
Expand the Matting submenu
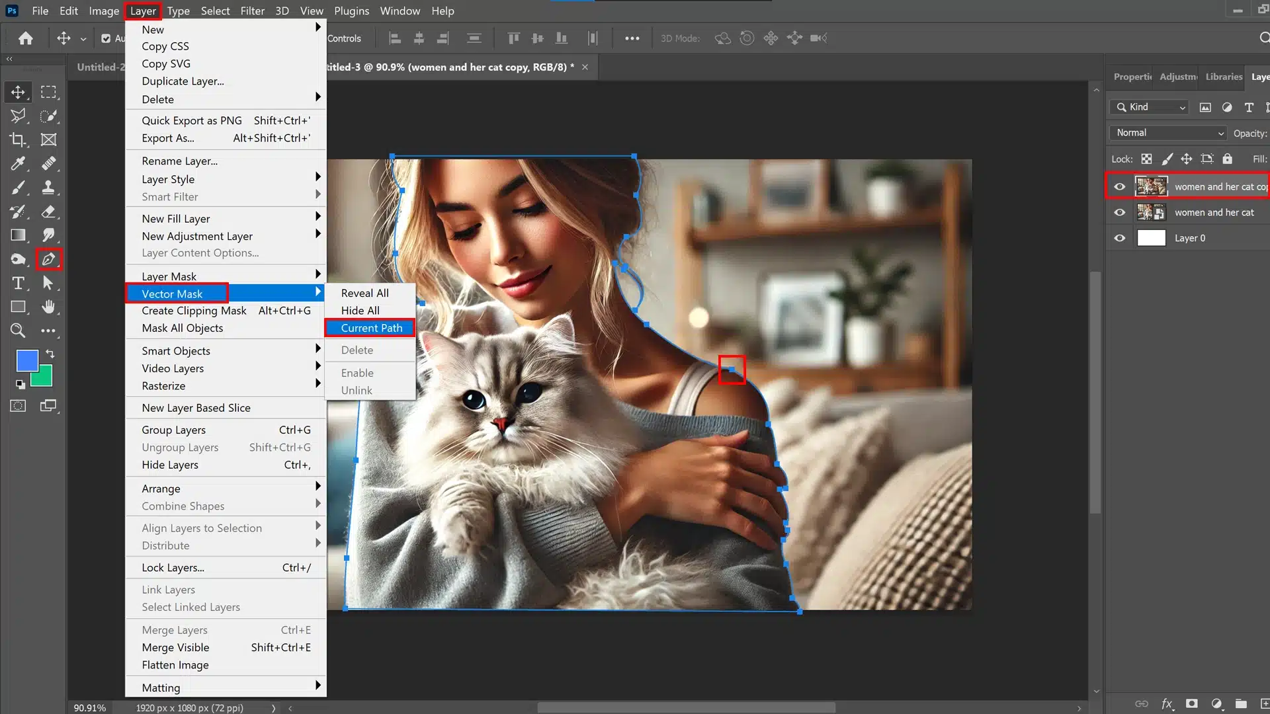[226, 688]
